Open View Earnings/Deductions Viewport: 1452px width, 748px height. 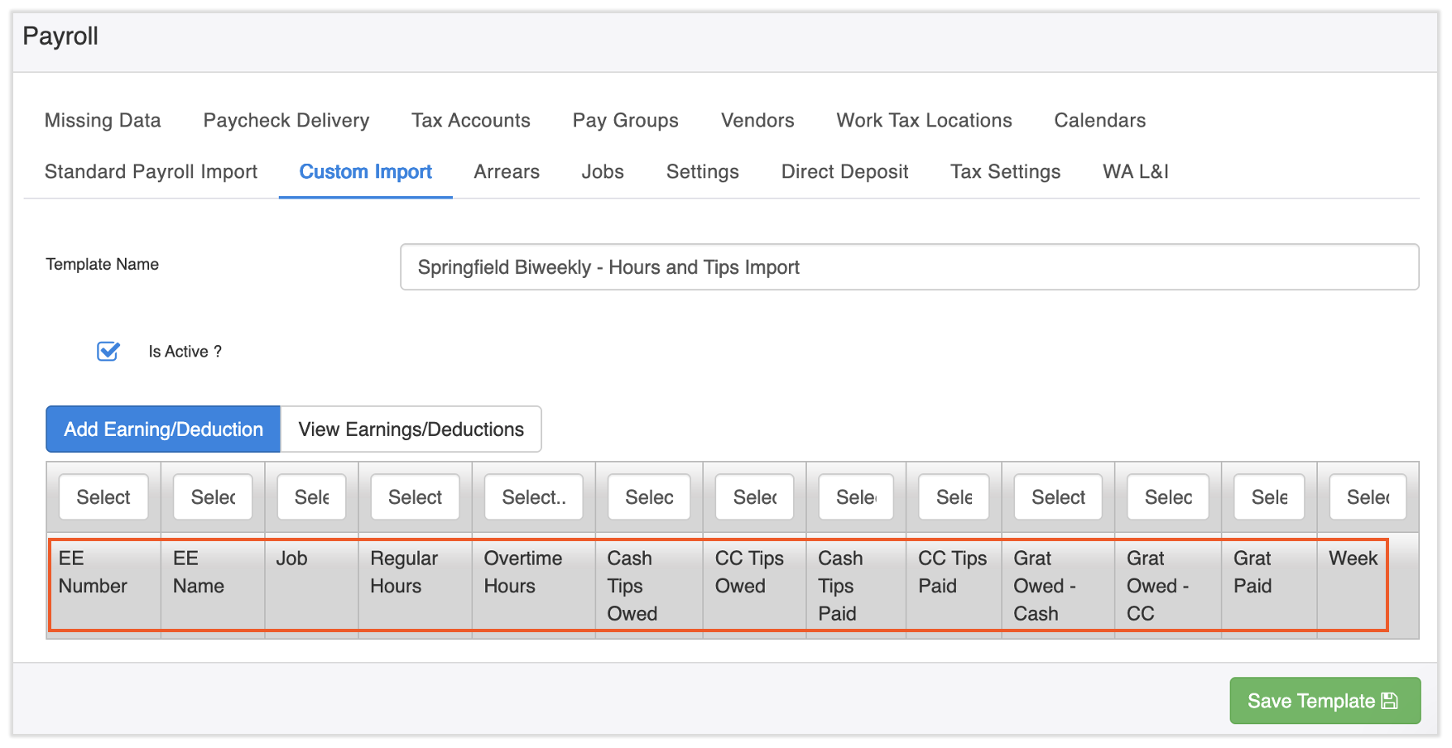411,429
